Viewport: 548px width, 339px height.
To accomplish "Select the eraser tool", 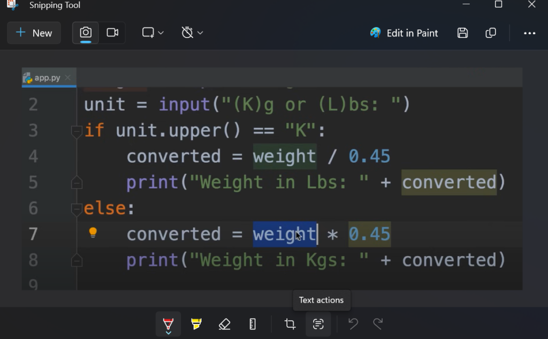I will [225, 324].
